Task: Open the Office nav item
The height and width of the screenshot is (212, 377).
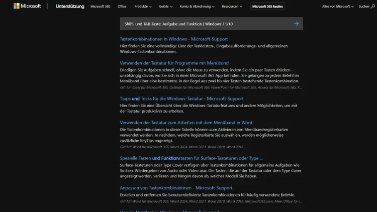Action: (122, 7)
